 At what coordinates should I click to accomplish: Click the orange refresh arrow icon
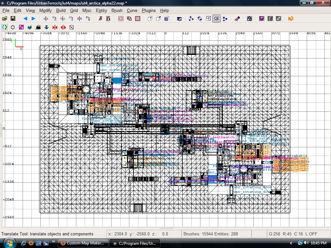(x=291, y=19)
